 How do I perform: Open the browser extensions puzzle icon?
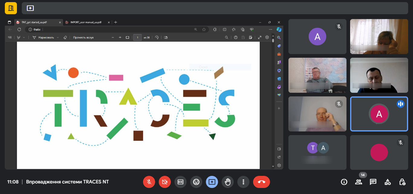pos(215,30)
